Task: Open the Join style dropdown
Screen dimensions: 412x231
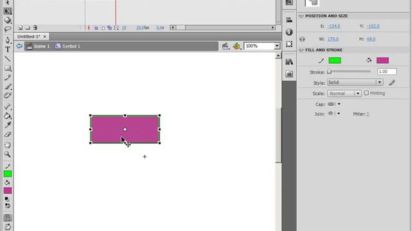Action: [x=334, y=114]
